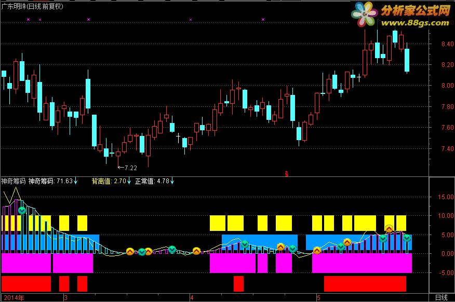Jump to month 3 on the time axis
This screenshot has height=302, width=455.
pyautogui.click(x=66, y=298)
